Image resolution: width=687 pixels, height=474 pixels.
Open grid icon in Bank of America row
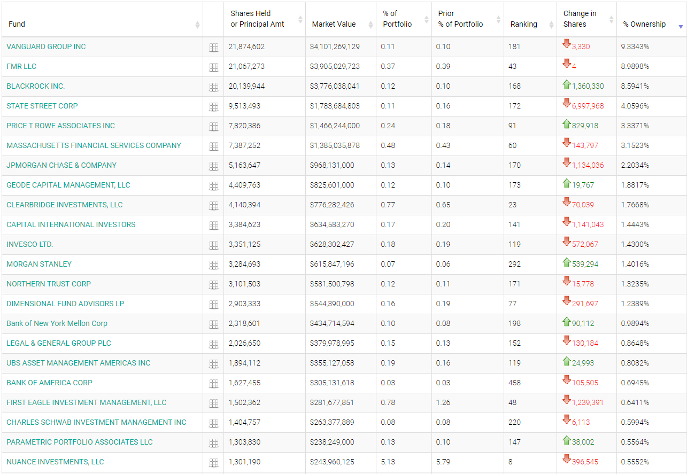(214, 384)
